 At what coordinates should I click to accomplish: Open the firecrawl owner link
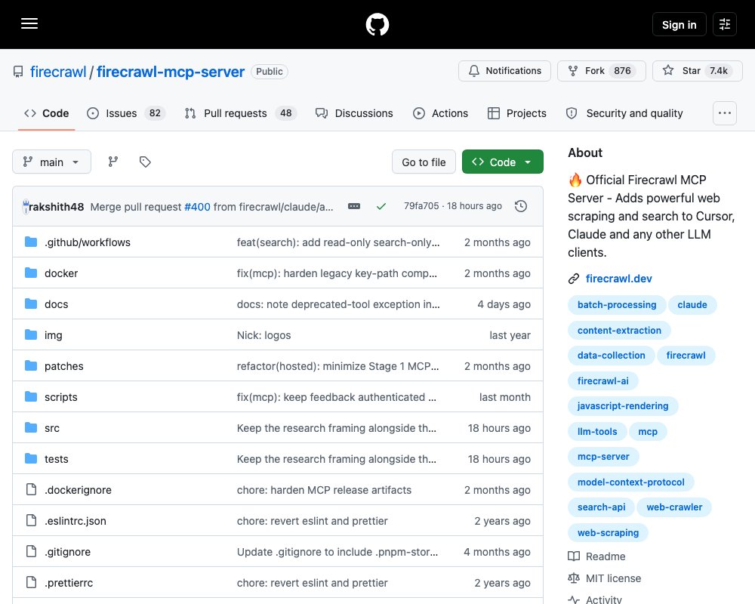(58, 72)
